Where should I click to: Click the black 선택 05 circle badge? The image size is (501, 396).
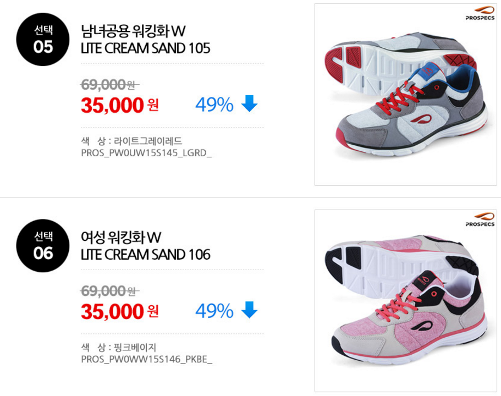tap(43, 39)
